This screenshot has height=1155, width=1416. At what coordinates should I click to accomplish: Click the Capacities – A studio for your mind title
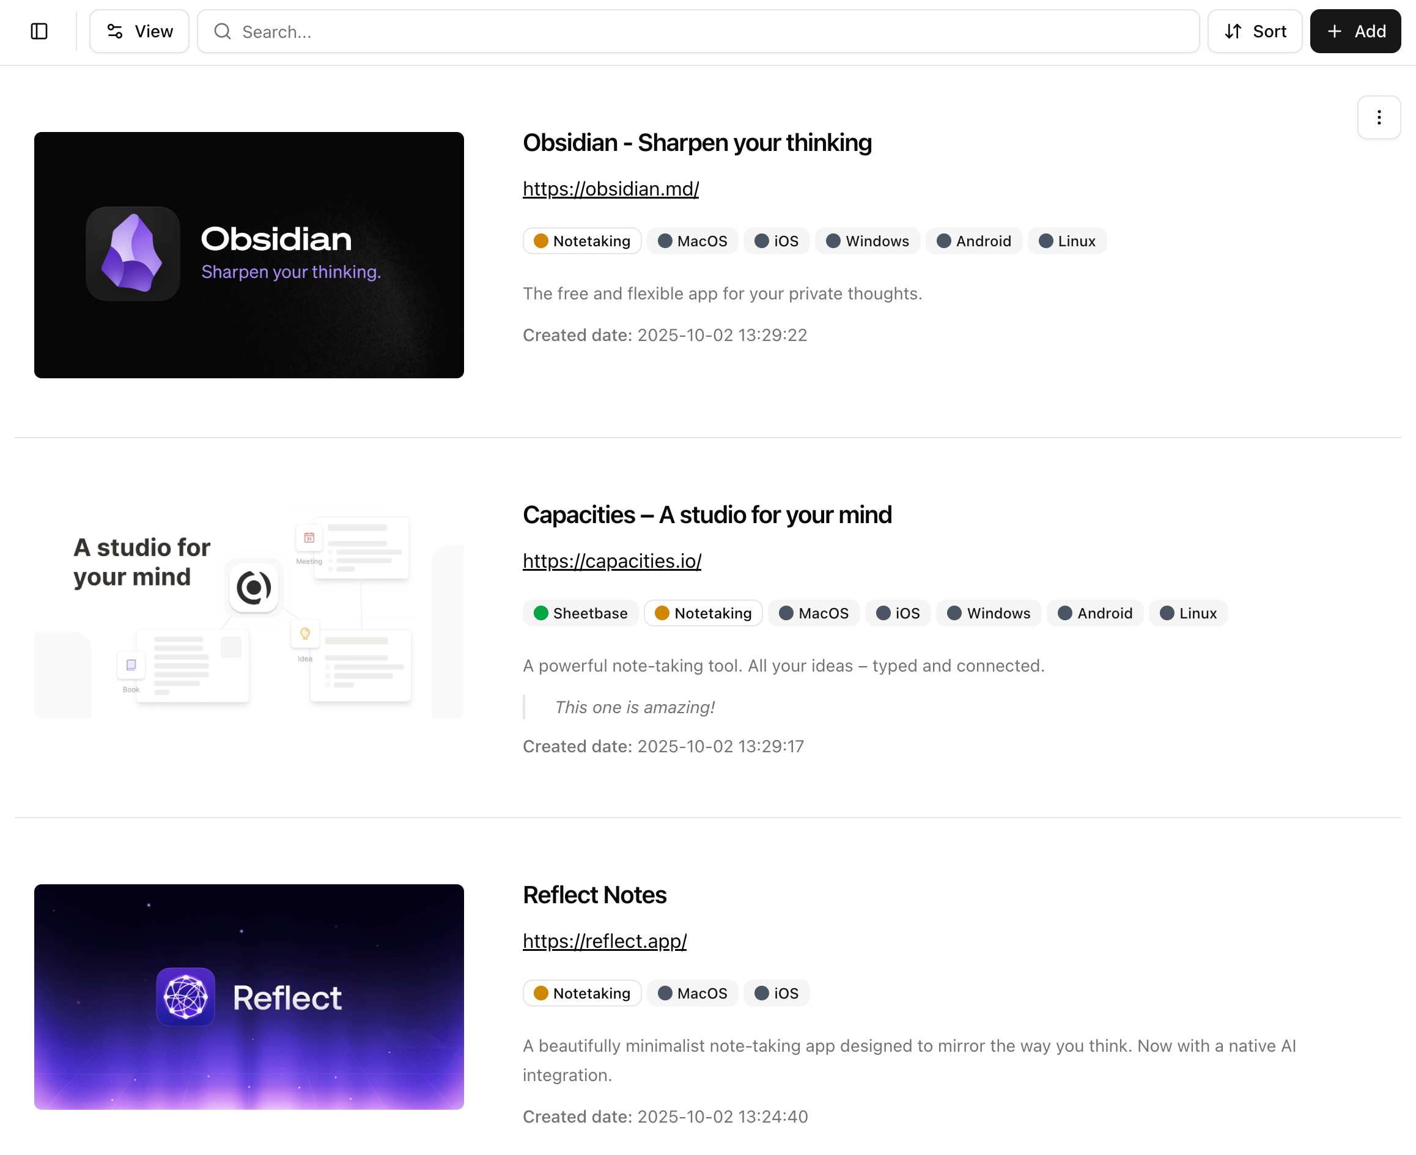(707, 515)
